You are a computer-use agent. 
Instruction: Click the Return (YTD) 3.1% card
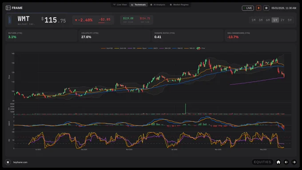(41, 36)
